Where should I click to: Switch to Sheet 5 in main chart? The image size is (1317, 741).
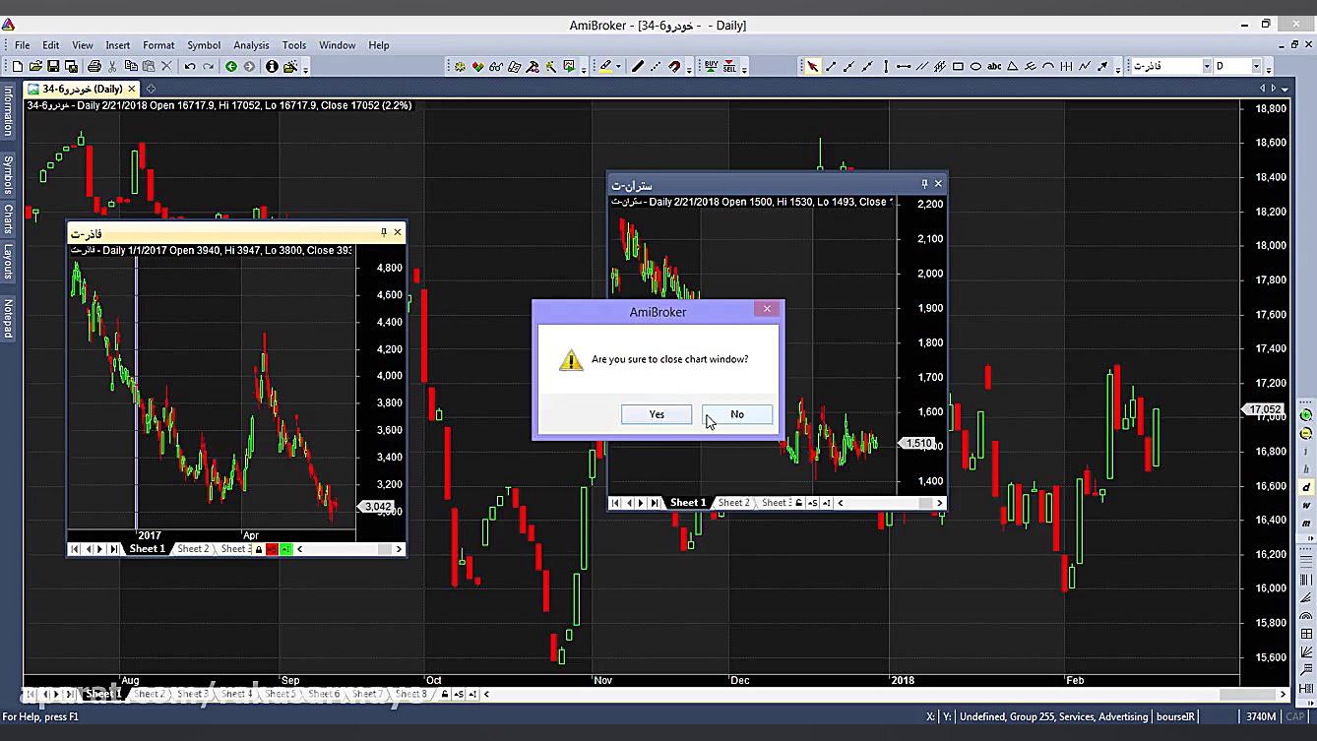(281, 694)
